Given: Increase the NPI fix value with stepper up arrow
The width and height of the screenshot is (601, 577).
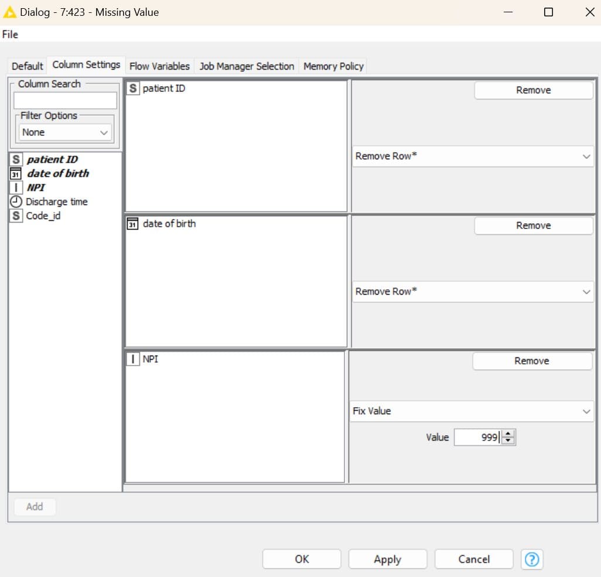Looking at the screenshot, I should tap(508, 434).
